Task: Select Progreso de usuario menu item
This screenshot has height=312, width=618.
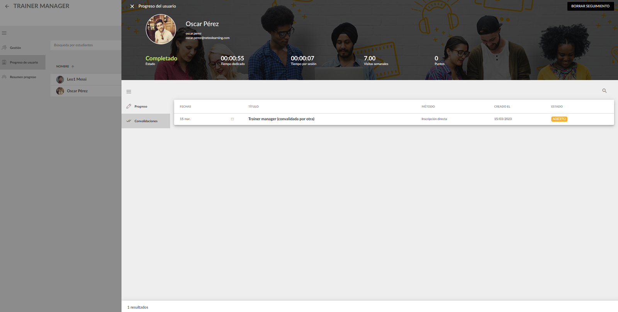Action: click(x=23, y=63)
